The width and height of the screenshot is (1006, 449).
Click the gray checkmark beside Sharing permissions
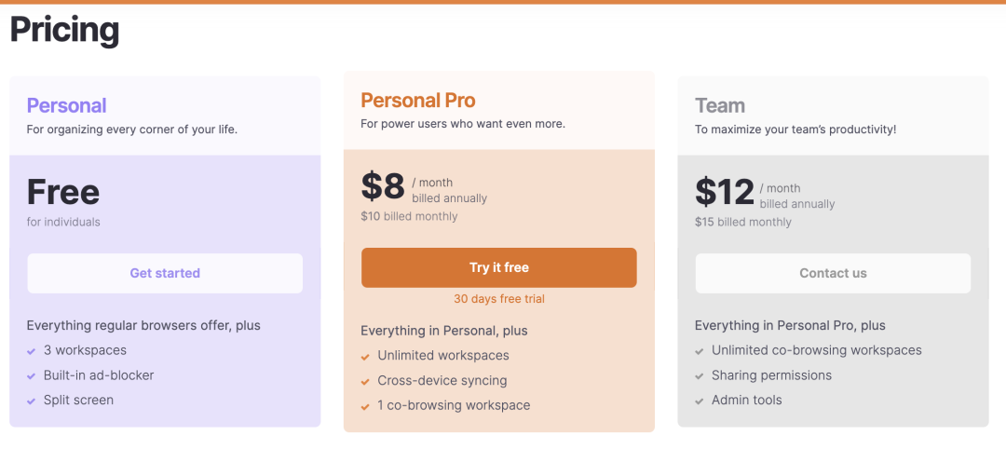coord(700,376)
